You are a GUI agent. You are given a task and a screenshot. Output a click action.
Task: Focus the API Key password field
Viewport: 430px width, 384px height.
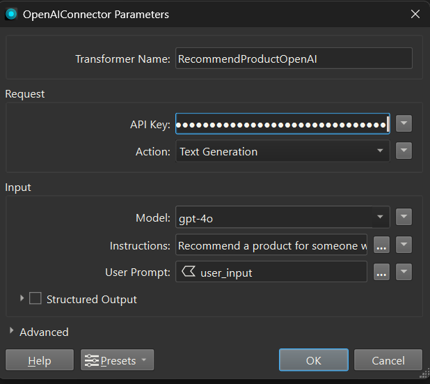coord(282,124)
